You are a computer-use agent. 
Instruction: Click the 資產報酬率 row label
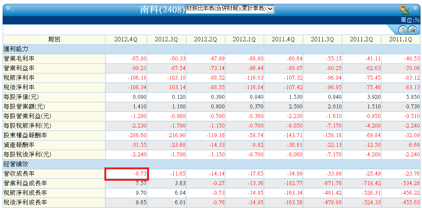(x=19, y=145)
